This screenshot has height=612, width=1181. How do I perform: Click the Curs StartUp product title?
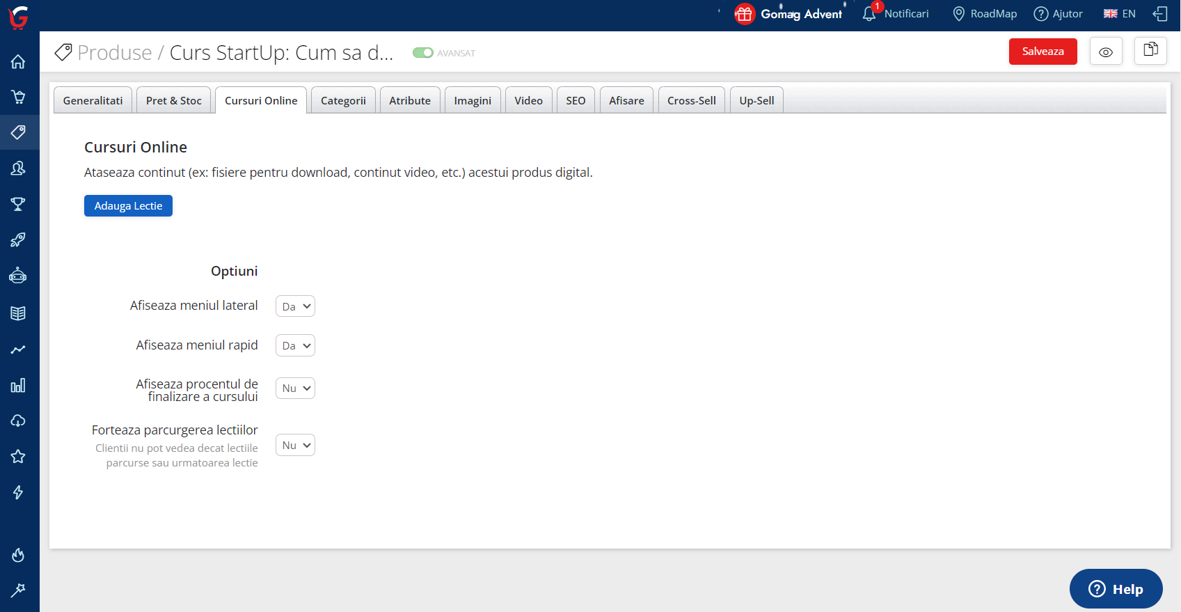pyautogui.click(x=282, y=53)
